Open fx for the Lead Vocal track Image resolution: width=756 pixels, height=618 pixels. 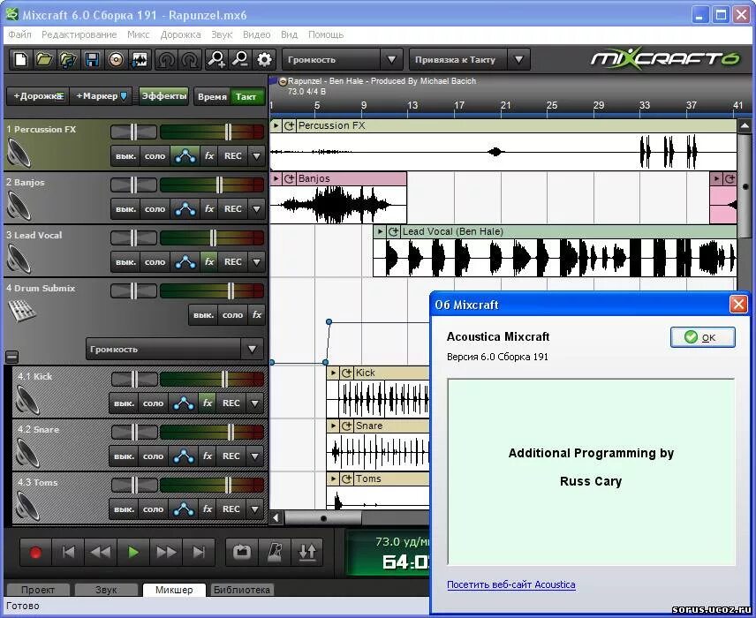[209, 261]
